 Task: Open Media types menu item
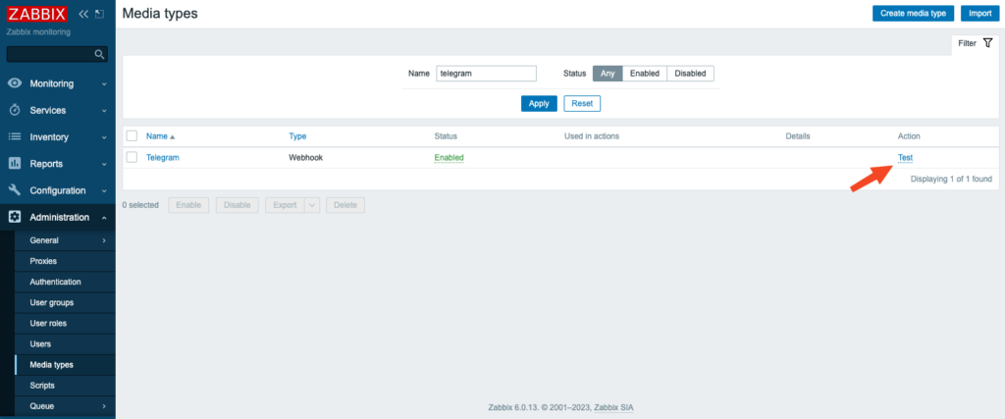(x=65, y=365)
